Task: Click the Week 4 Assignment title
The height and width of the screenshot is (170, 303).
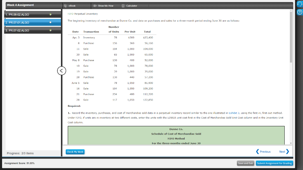Action: pyautogui.click(x=20, y=5)
